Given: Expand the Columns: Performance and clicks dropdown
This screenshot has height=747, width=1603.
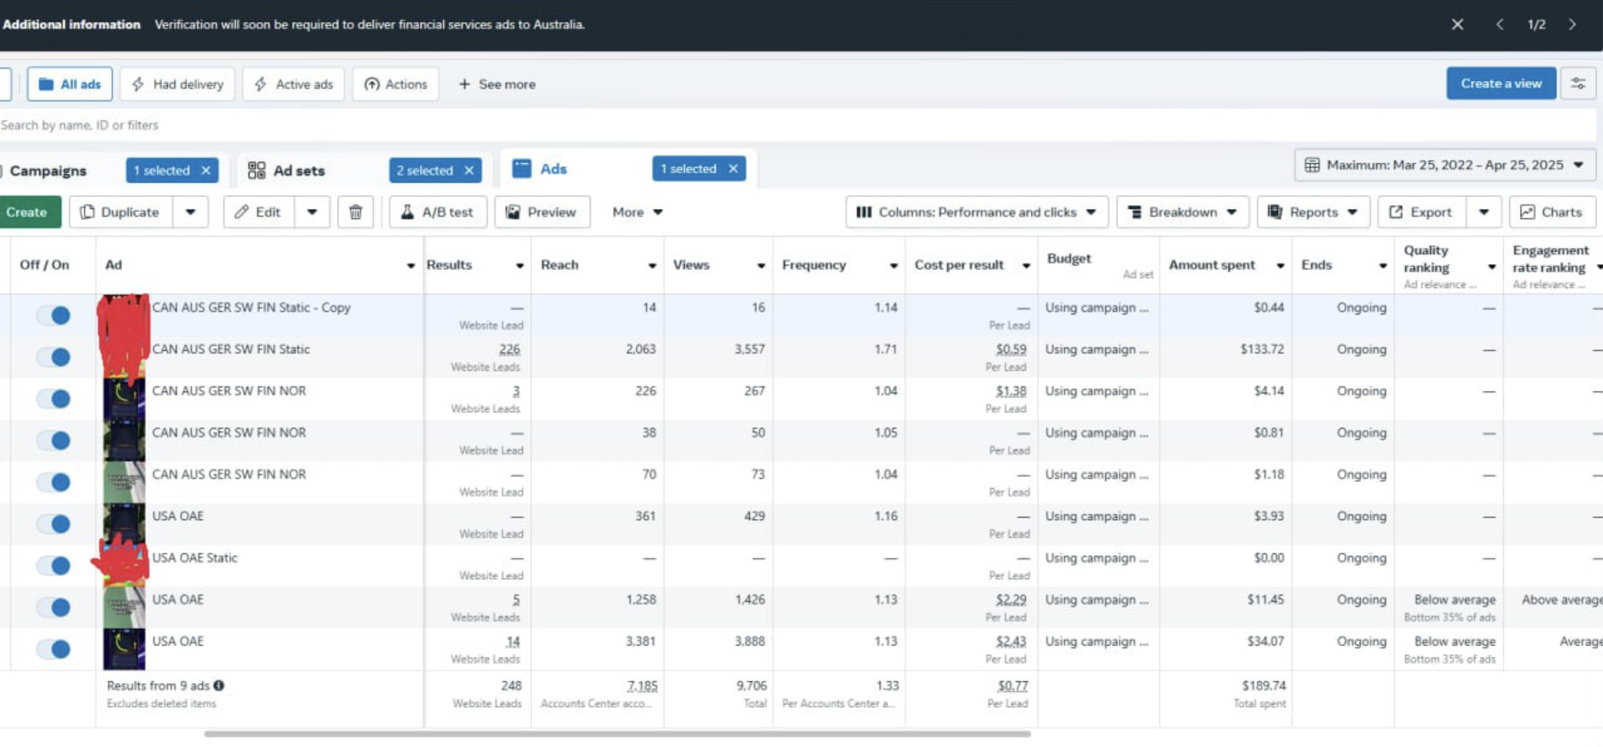Looking at the screenshot, I should click(977, 212).
